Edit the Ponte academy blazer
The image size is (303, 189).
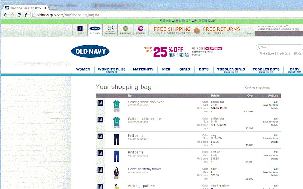276,169
